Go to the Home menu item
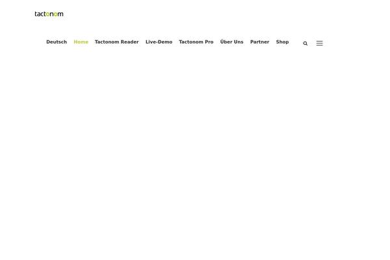 click(81, 42)
